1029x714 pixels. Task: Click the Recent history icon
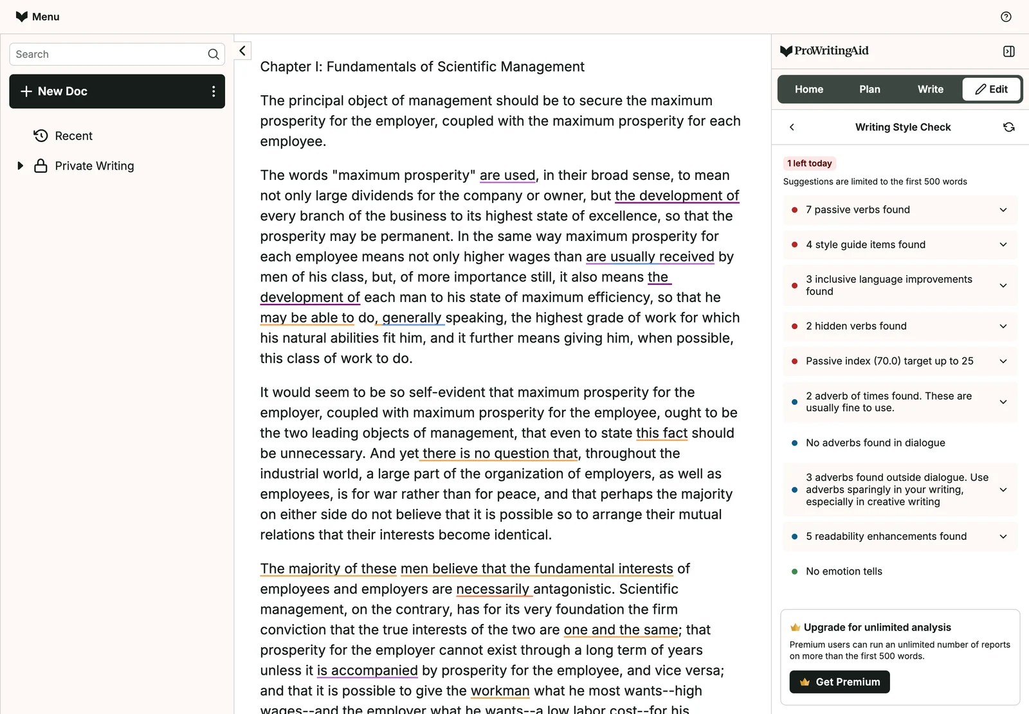[41, 136]
